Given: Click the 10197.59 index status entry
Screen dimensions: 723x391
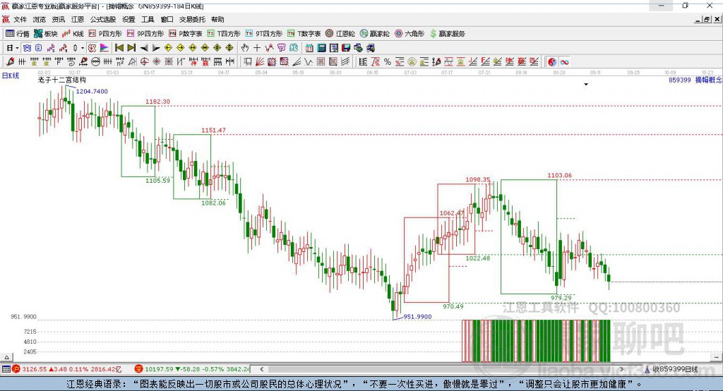Looking at the screenshot, I should [193, 369].
